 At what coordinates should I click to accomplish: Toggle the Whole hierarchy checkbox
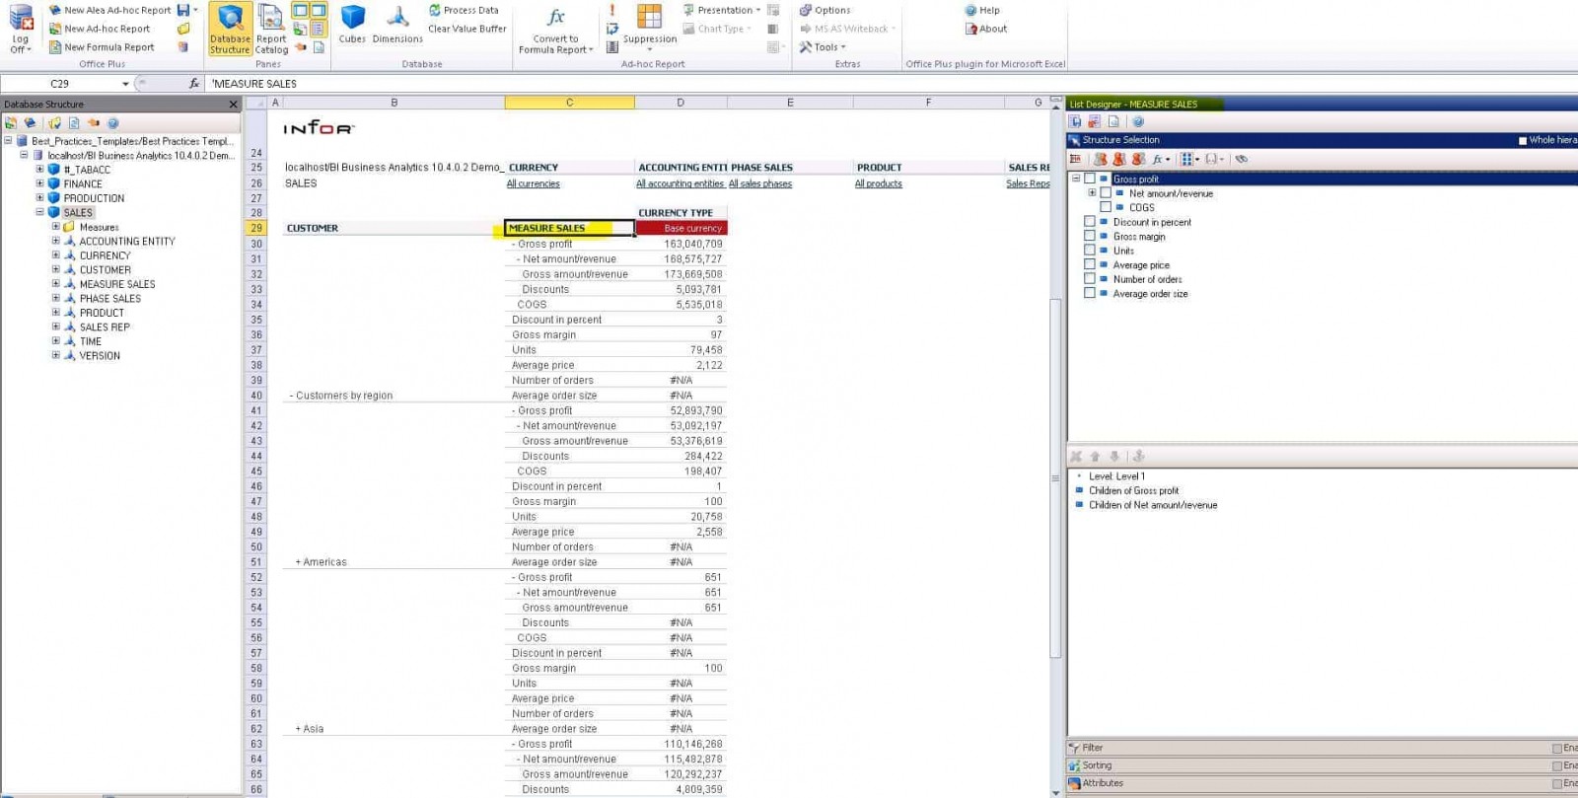1522,140
